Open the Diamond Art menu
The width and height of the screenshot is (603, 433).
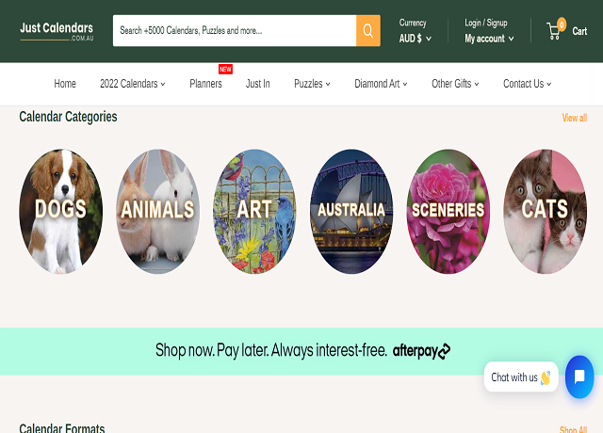click(381, 84)
